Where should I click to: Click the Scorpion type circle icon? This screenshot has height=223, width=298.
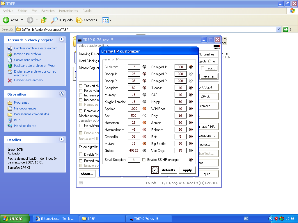click(x=144, y=88)
